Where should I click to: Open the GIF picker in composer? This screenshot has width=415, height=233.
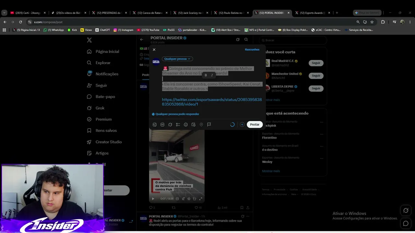tap(162, 125)
